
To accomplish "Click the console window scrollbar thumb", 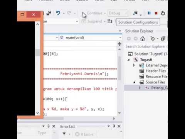I will (x=37, y=53).
